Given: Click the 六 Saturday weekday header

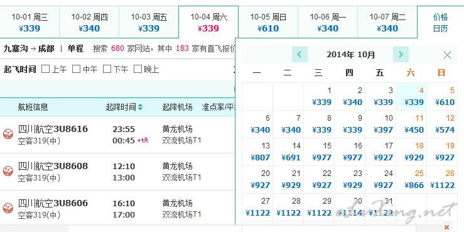Looking at the screenshot, I should 411,72.
